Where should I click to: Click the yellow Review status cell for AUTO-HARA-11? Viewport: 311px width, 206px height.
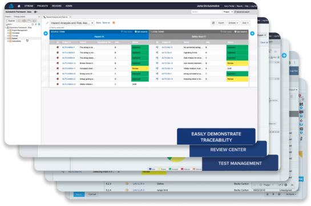tap(140, 68)
